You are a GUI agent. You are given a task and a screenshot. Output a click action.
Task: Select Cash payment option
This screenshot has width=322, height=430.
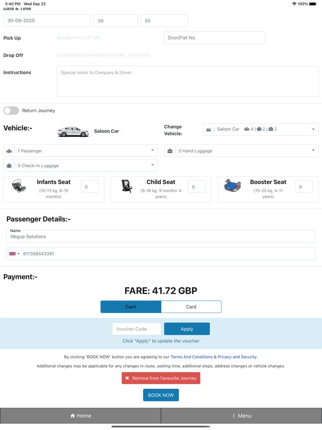[x=131, y=307]
